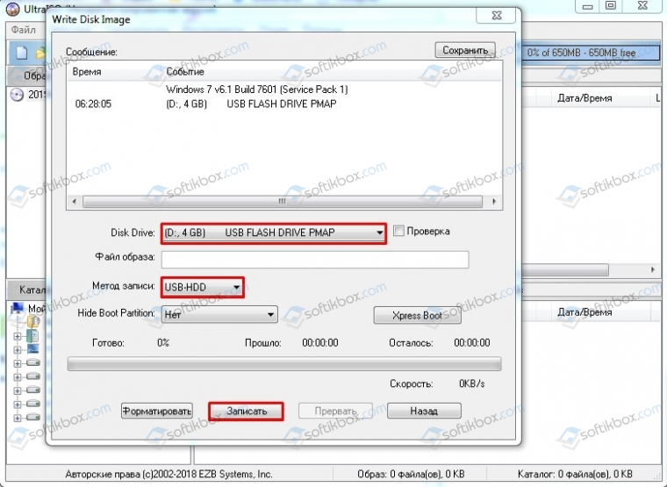Screen dimensions: 667x487
Task: Open the Hide Boot Partition dropdown
Action: point(219,314)
